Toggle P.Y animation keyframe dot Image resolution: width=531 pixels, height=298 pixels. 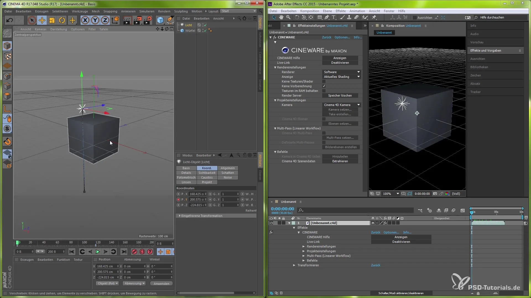click(x=178, y=199)
